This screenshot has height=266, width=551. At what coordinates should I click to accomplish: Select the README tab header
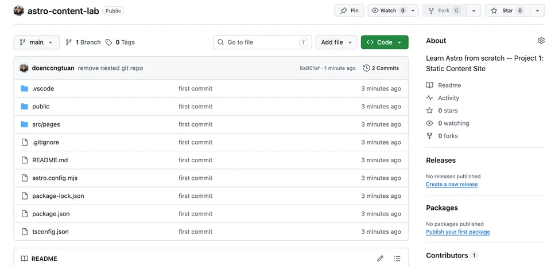coord(39,259)
